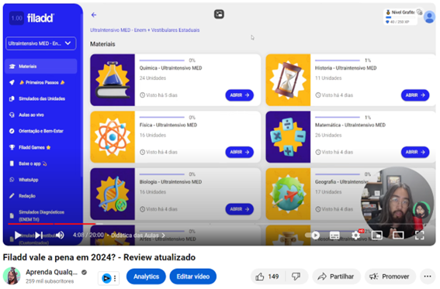Toggle subtitles on the video
This screenshot has width=440, height=289.
pyautogui.click(x=334, y=236)
